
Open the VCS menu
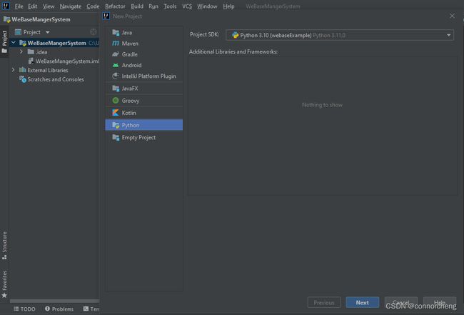(x=187, y=6)
